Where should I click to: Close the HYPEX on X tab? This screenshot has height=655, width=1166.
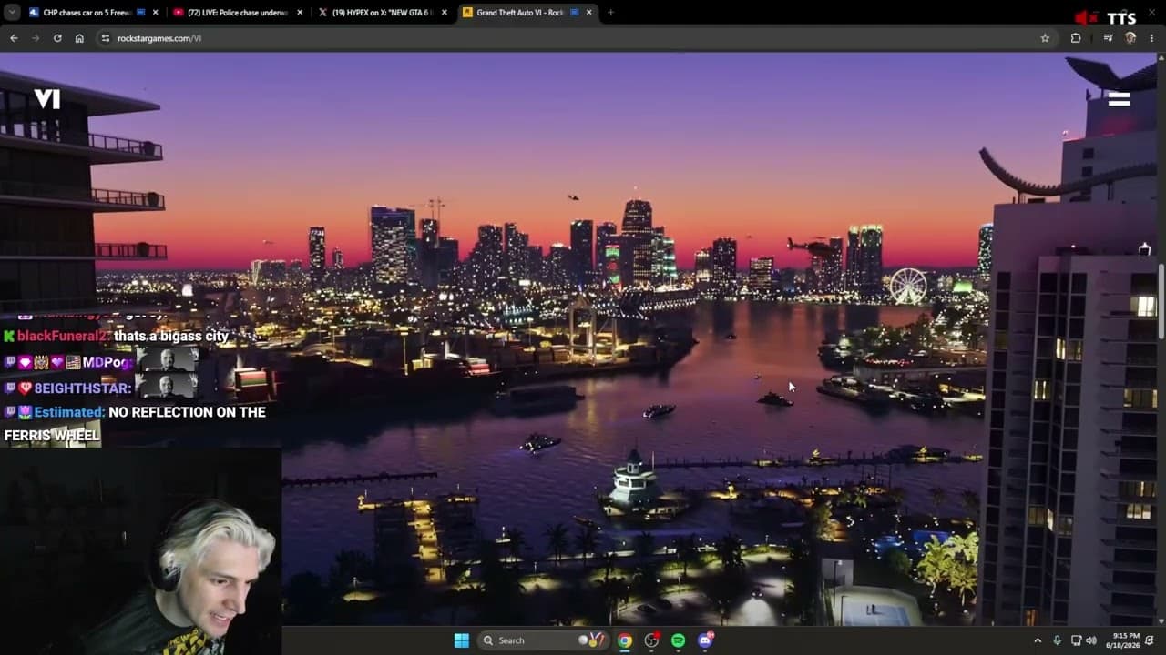(x=445, y=13)
